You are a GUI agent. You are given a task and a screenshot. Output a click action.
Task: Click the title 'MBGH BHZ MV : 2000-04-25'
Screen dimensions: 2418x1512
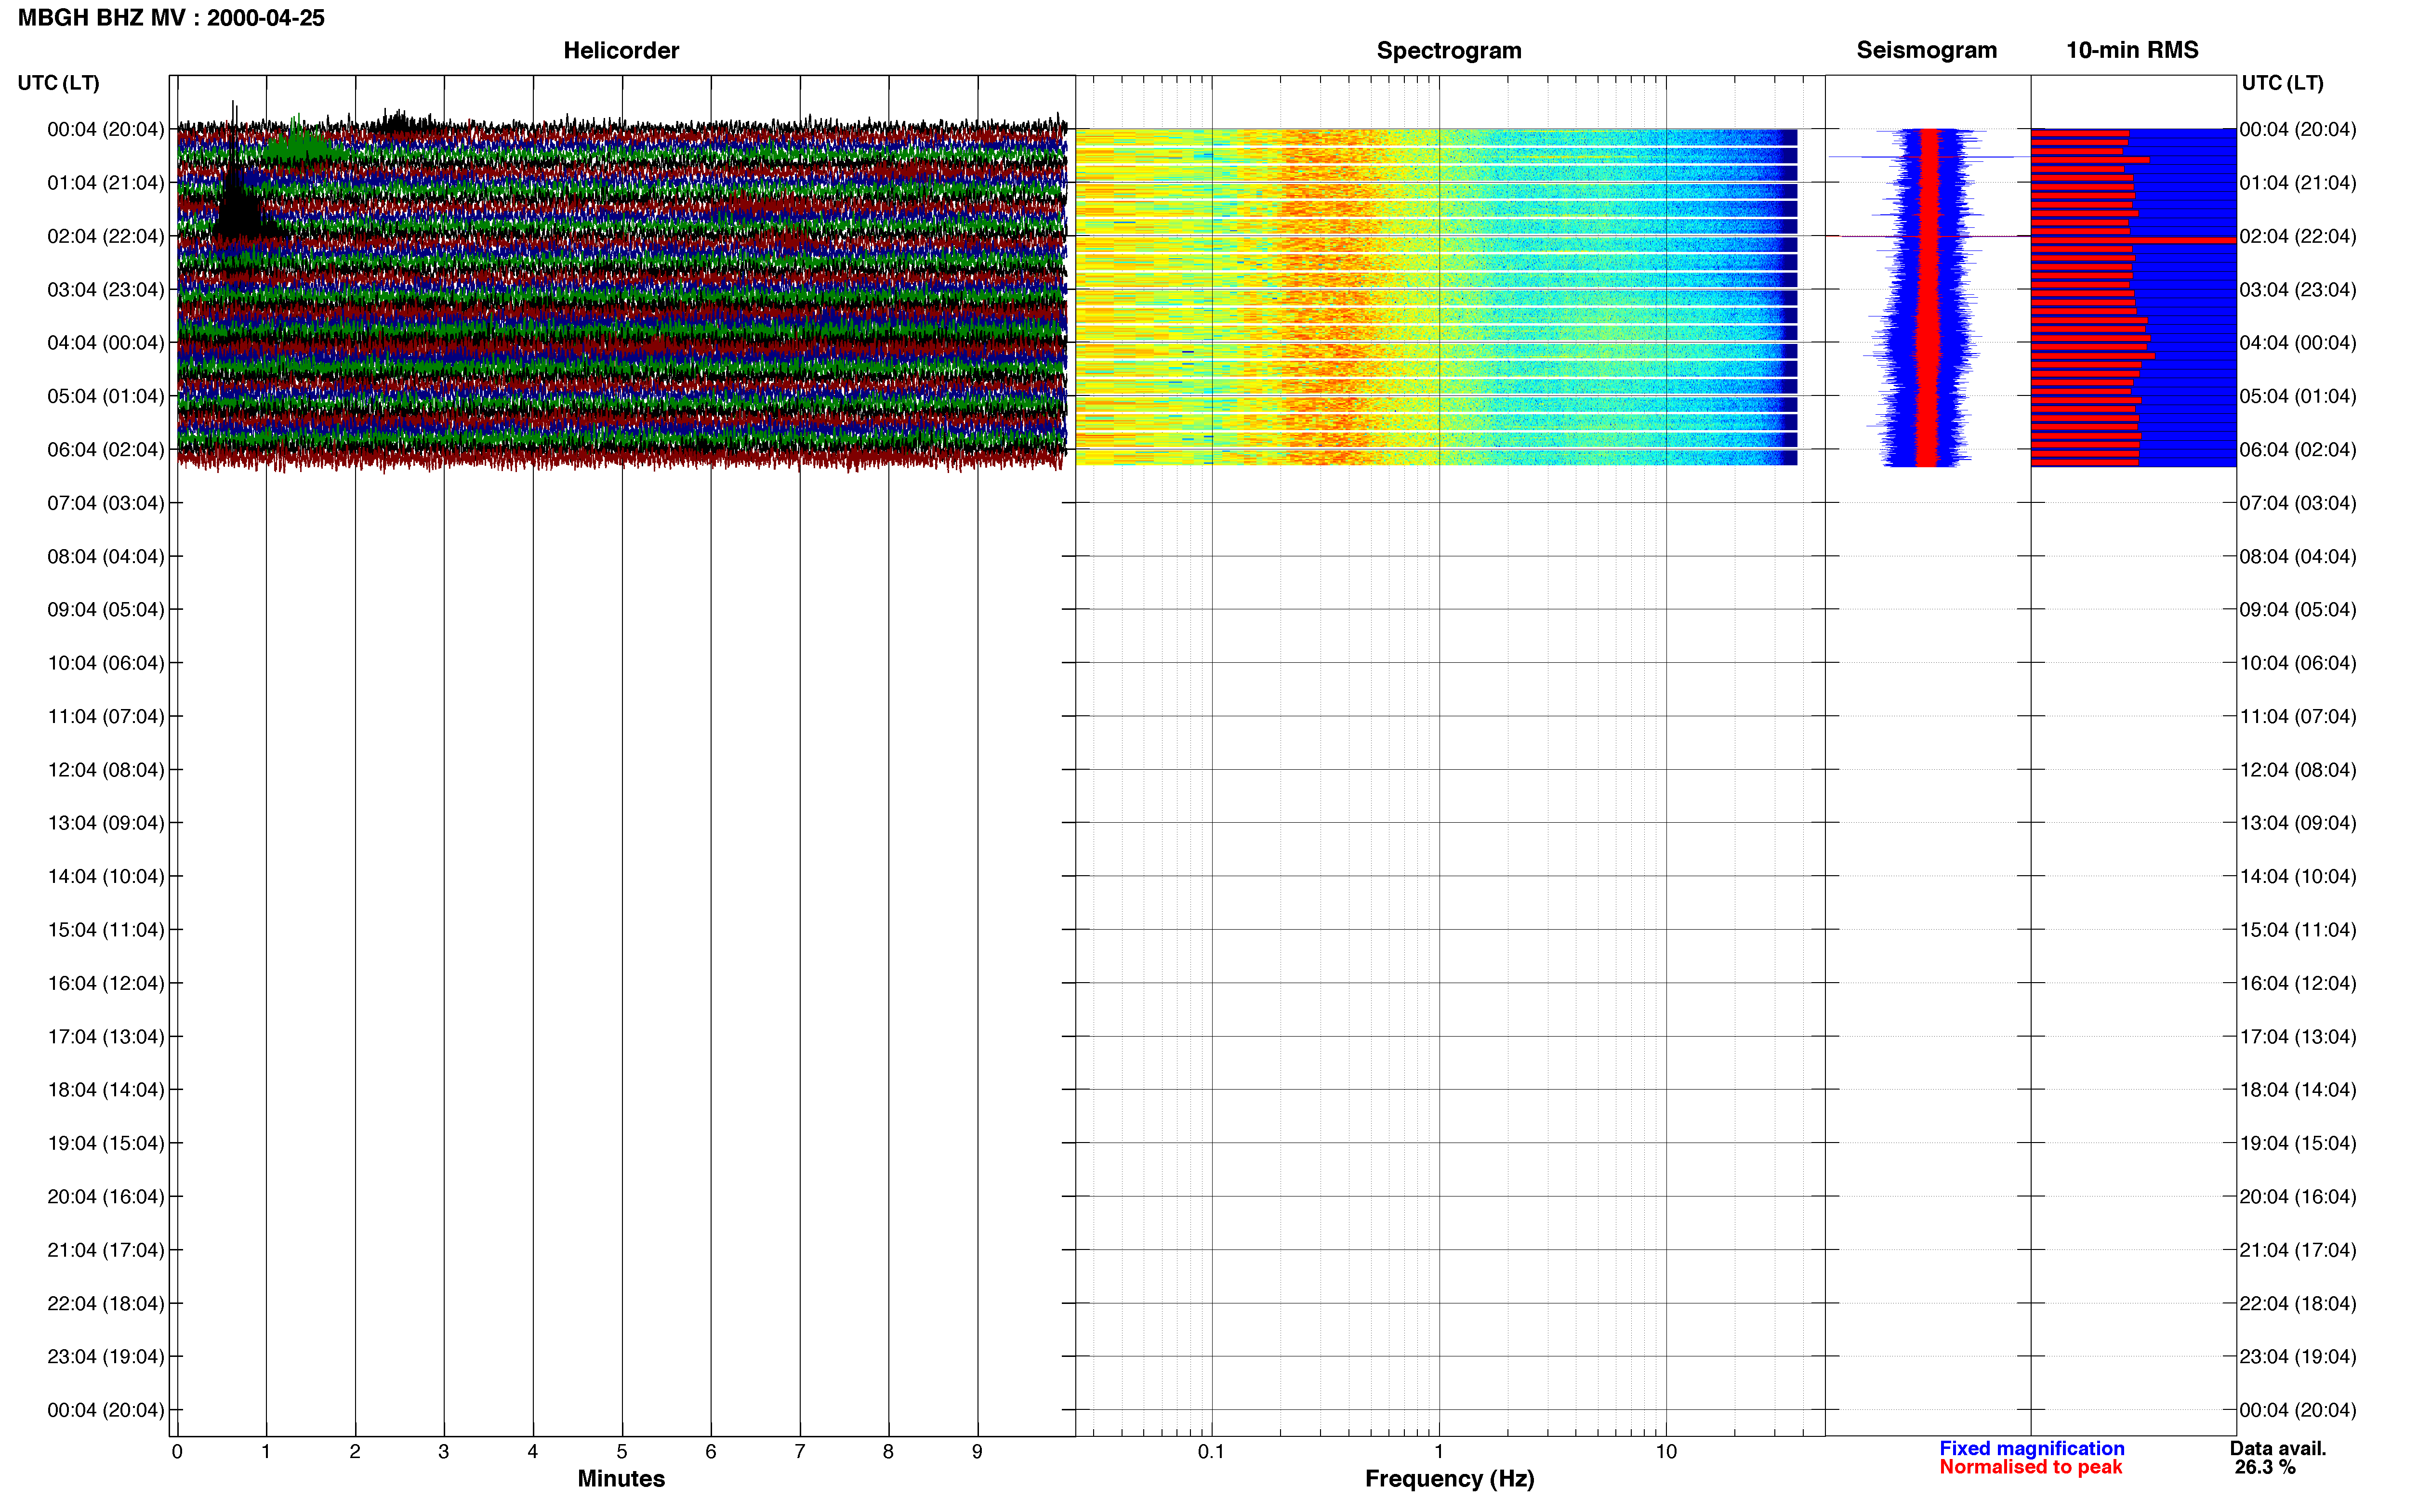(171, 18)
